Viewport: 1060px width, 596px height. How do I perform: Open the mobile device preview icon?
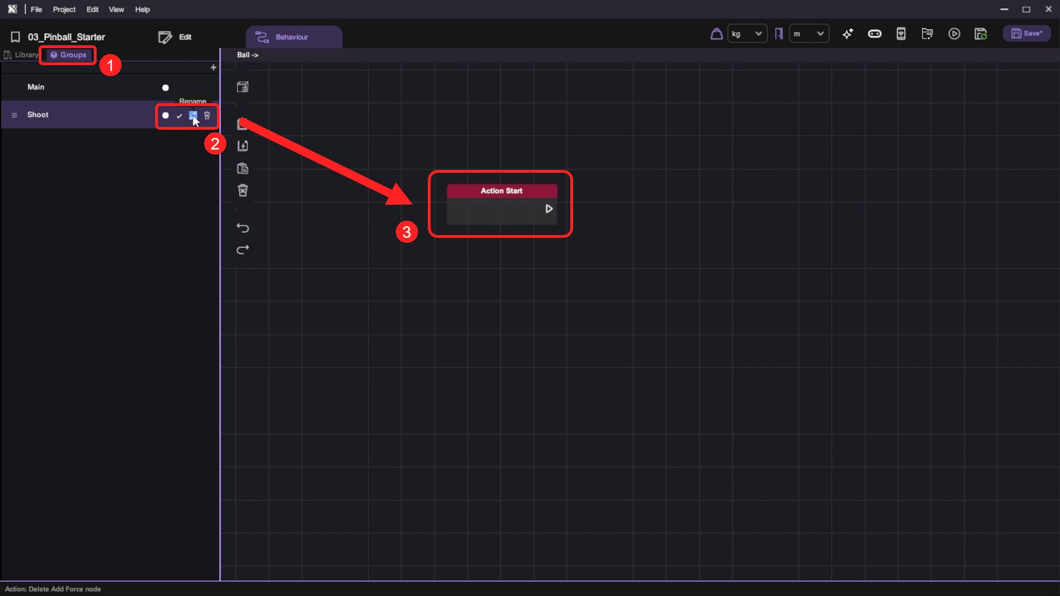[x=901, y=34]
